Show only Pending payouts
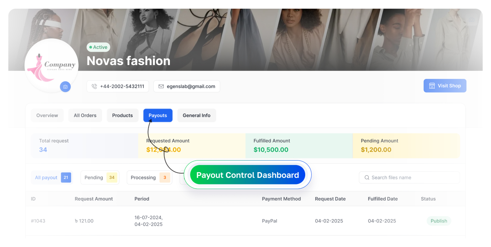491x247 pixels. click(x=99, y=178)
